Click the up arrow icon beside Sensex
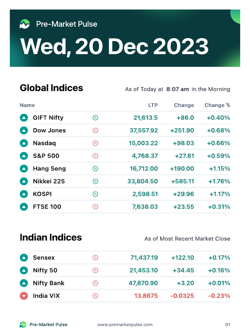Image resolution: width=250 pixels, height=334 pixels. 24,258
